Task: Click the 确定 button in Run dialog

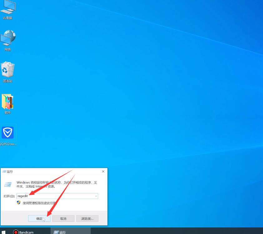Action: tap(39, 219)
